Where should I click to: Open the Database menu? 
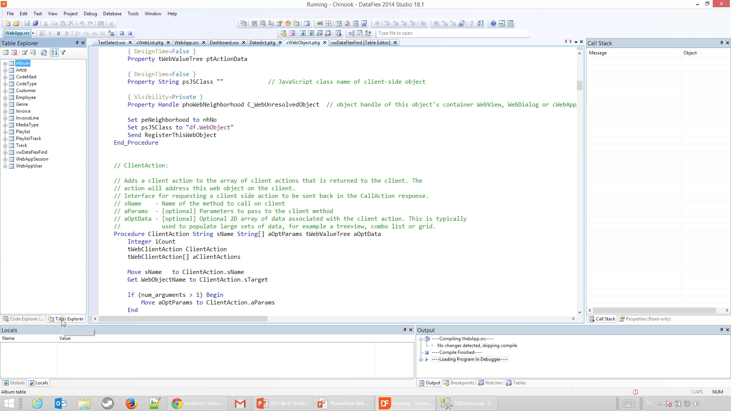[112, 14]
